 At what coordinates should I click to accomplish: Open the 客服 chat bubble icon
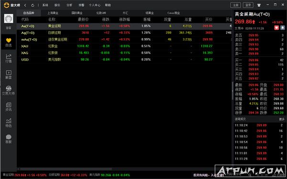(9, 139)
